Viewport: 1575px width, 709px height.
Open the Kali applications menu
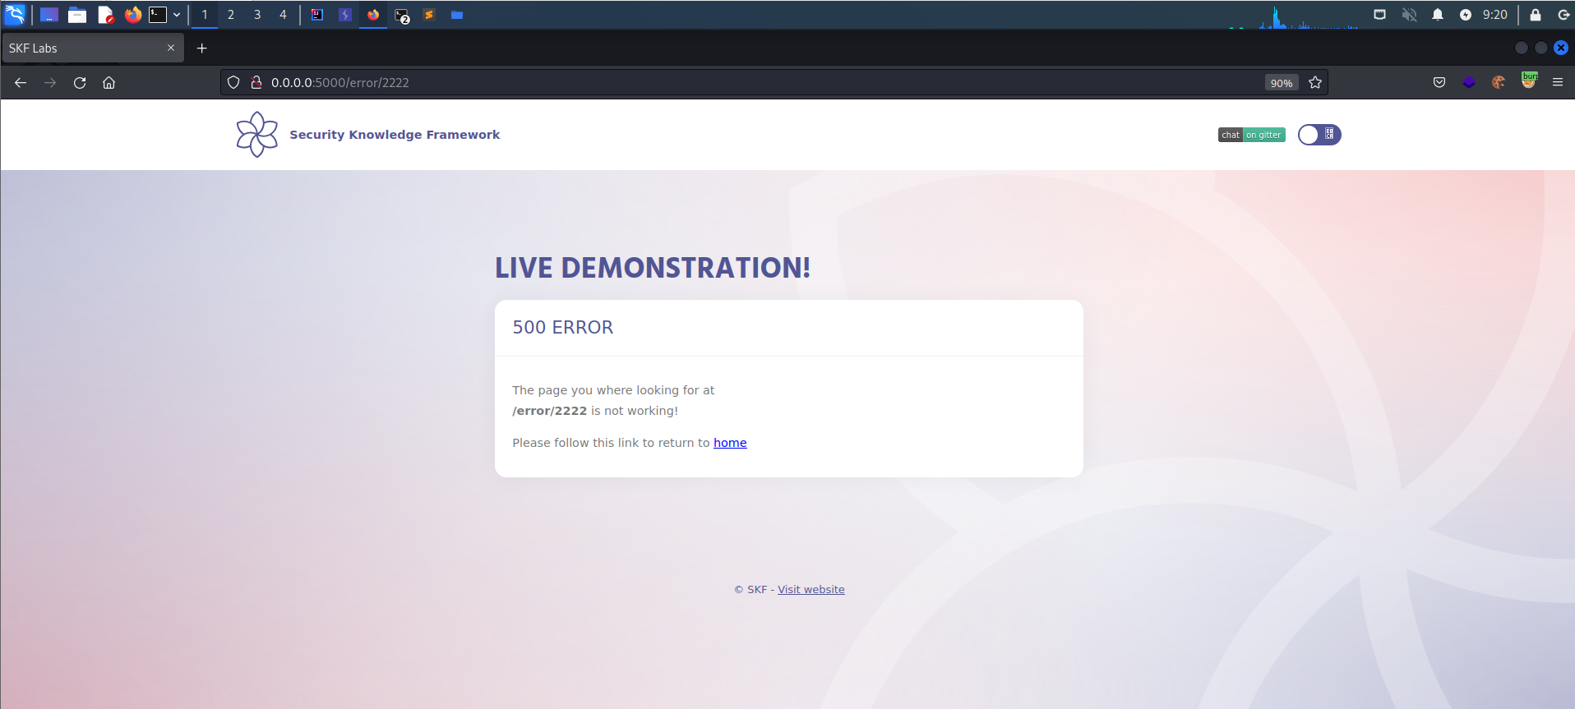(15, 15)
